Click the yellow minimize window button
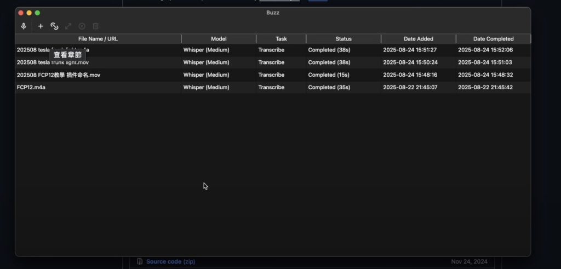 [x=29, y=13]
